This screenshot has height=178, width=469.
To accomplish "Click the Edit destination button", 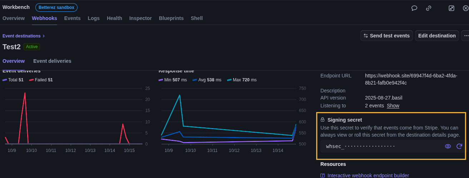I will [x=437, y=36].
